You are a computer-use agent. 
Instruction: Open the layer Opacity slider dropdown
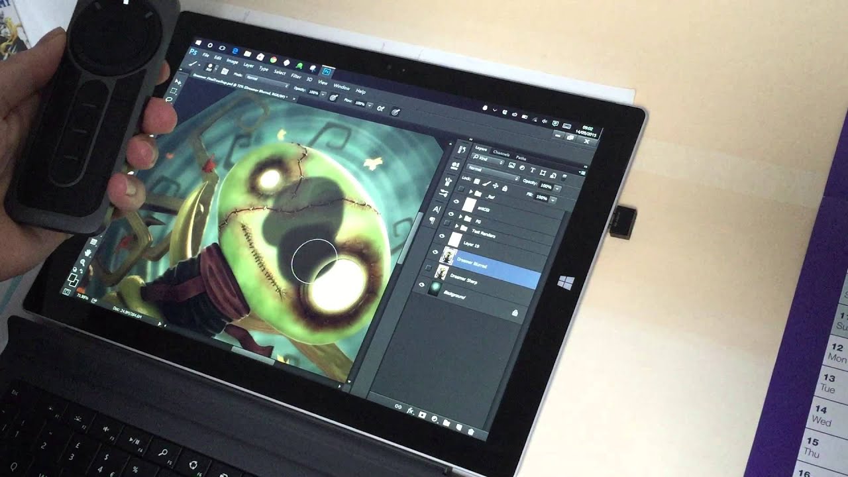[558, 189]
